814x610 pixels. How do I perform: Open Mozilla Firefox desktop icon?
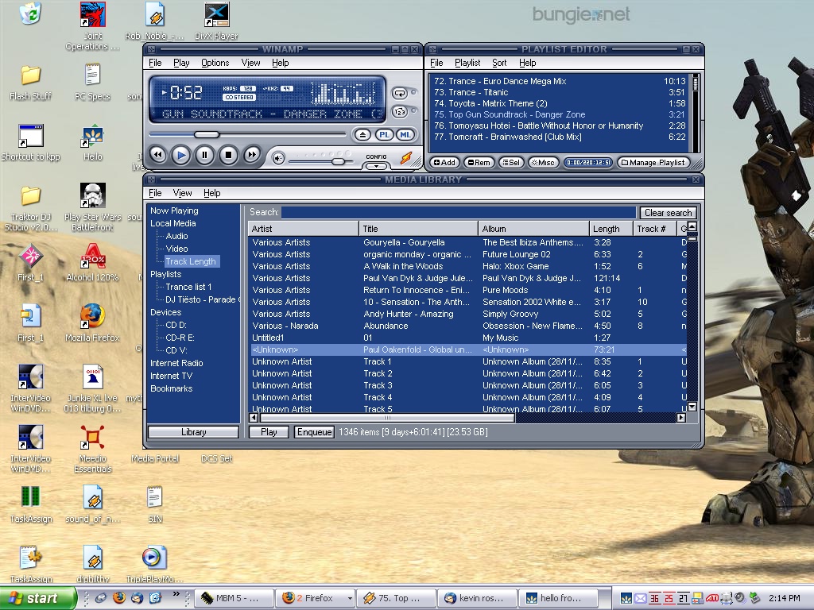point(92,322)
